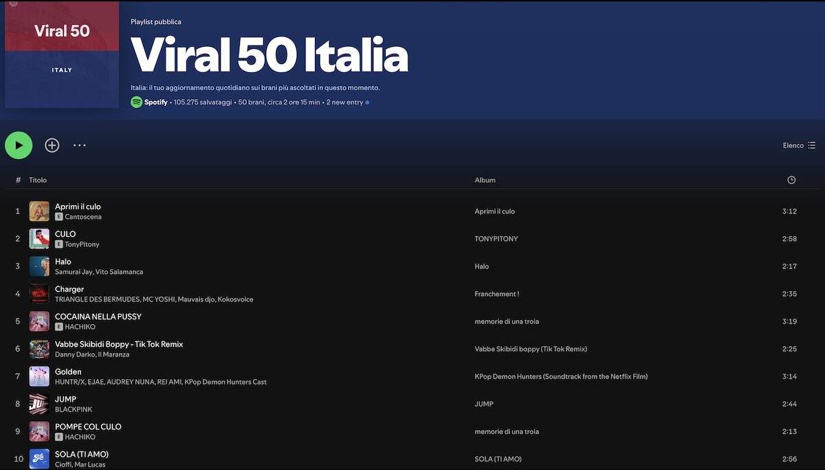Click the Viral 50 Italy cover artwork
This screenshot has height=470, width=825.
tap(61, 53)
